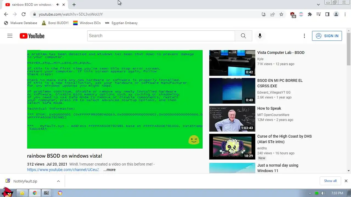Search with your voice microphone icon
351x197 pixels.
(x=260, y=36)
